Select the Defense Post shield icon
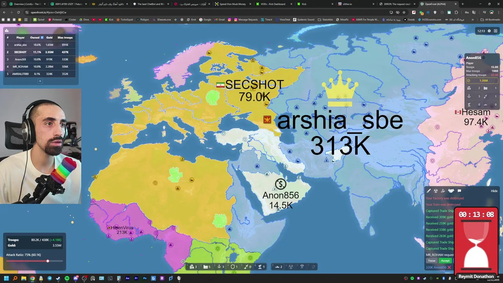Image resolution: width=503 pixels, height=283 pixels. (233, 267)
